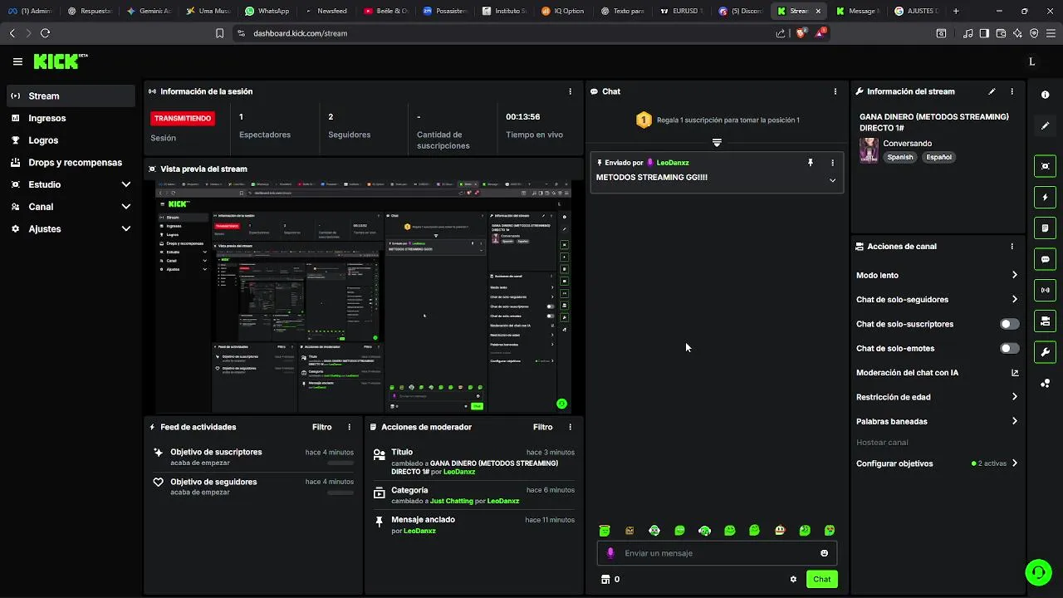Viewport: 1063px width, 598px height.
Task: Open Filtro in Acciones de moderador
Action: point(542,427)
